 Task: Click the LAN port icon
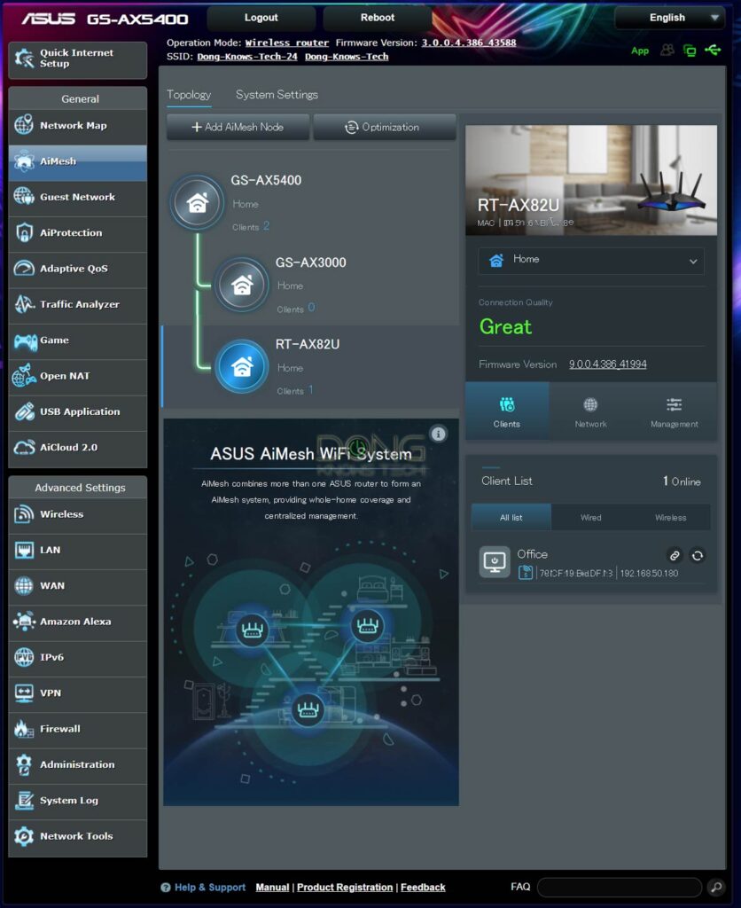(x=24, y=550)
